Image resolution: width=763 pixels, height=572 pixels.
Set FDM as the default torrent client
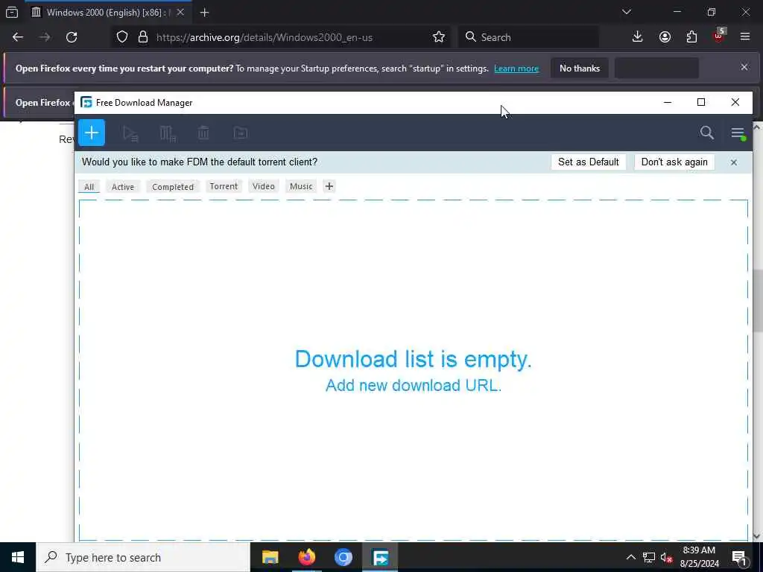click(x=589, y=162)
